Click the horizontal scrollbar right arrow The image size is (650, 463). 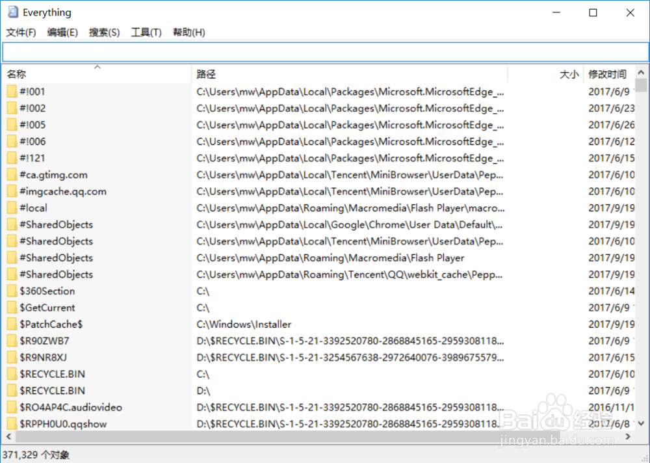[x=629, y=436]
